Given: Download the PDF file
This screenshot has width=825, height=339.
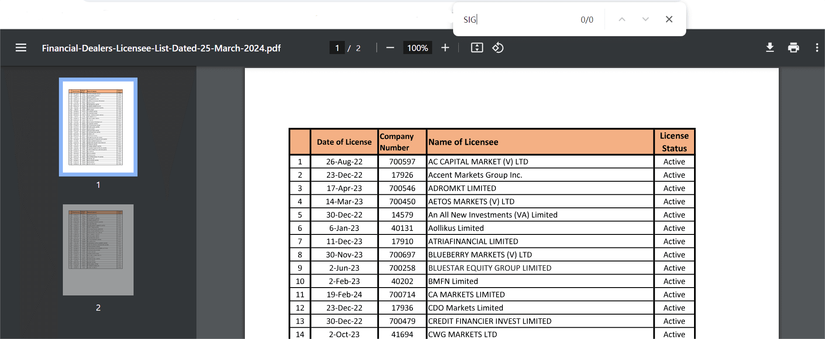Looking at the screenshot, I should [770, 48].
